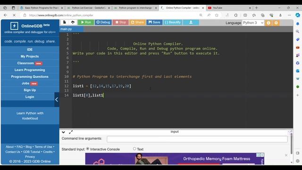The height and width of the screenshot is (170, 302).
Task: Click the upload file icon in toolbar
Action: (73, 22)
